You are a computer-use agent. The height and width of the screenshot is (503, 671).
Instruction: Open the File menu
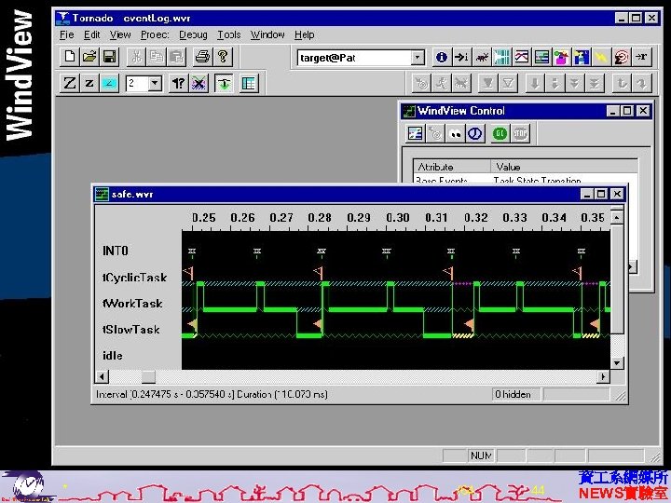pos(67,34)
